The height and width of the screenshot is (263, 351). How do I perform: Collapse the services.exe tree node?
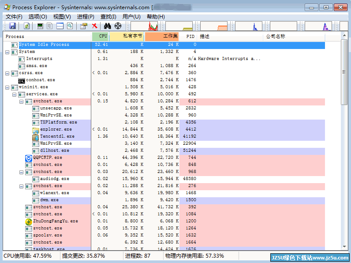click(14, 95)
